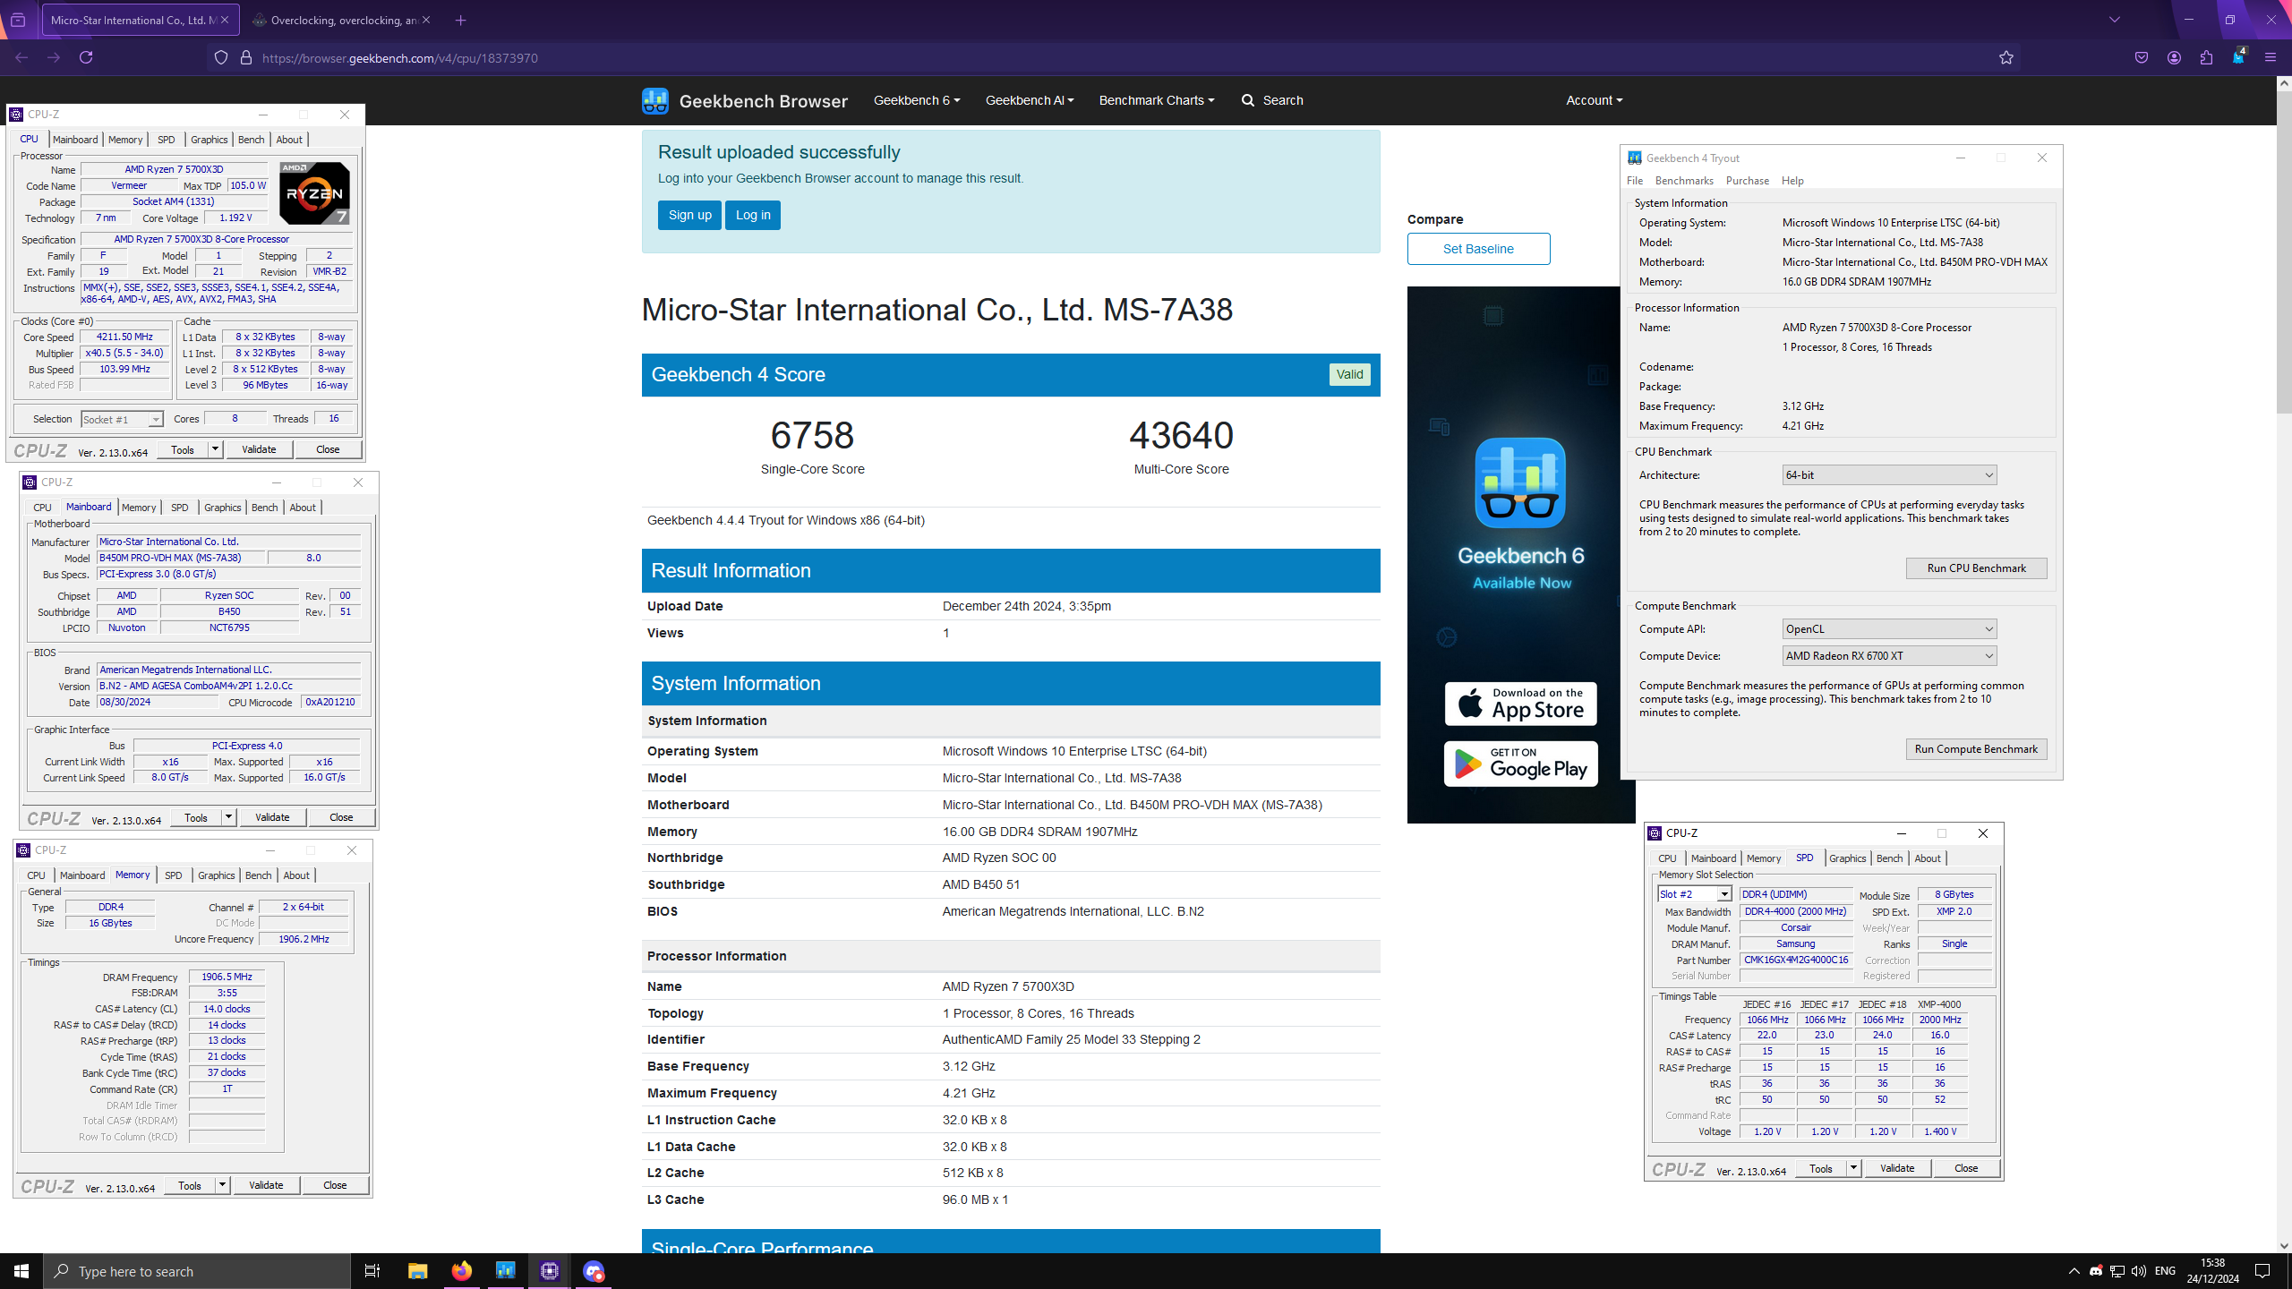Switch to the Overclocking browser tab
The image size is (2292, 1289).
click(341, 20)
